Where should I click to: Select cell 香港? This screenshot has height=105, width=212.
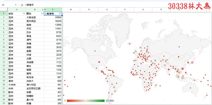coord(35,36)
